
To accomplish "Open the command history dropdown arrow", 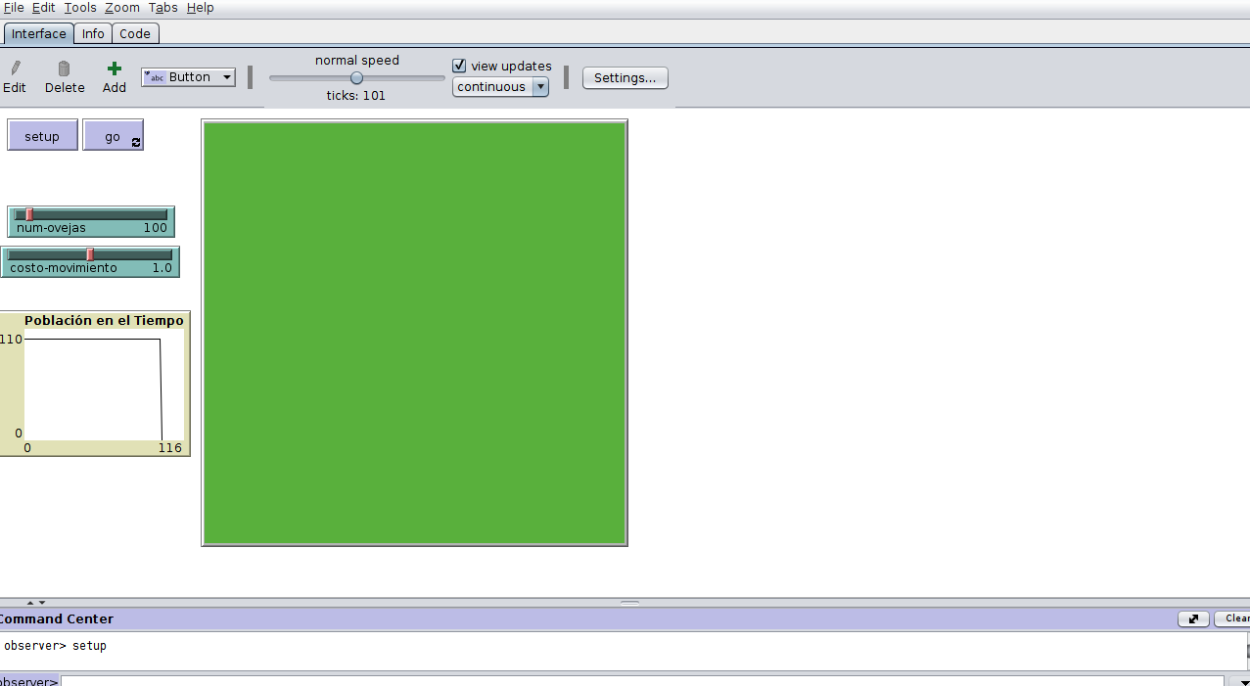I will pos(1243,681).
